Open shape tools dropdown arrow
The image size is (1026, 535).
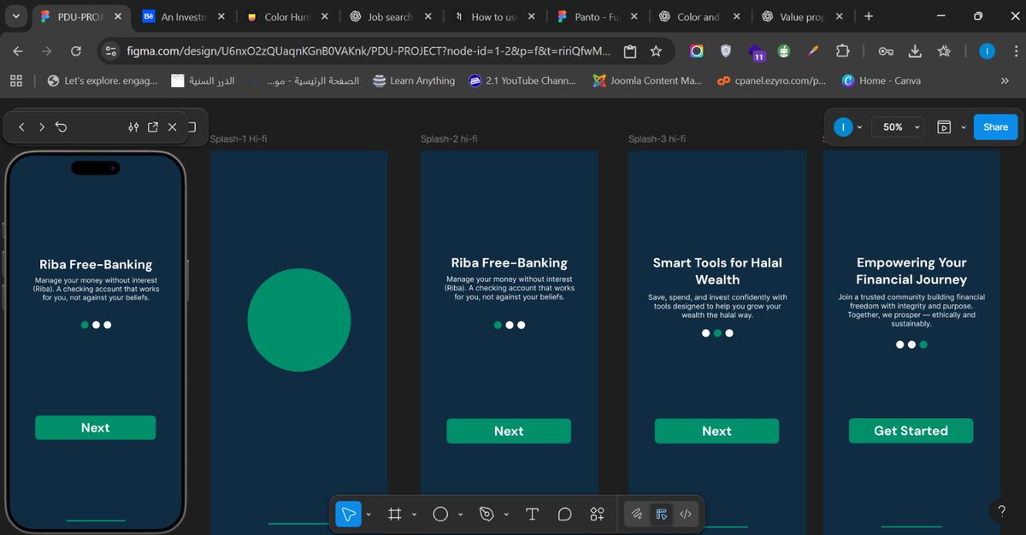[x=461, y=514]
